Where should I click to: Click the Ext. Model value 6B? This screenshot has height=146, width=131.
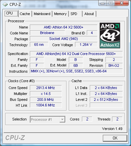[x=76, y=65]
